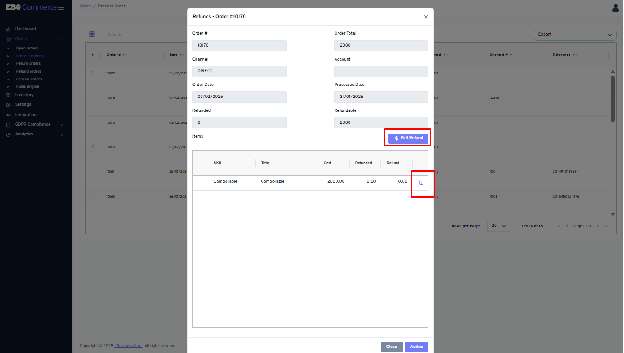The width and height of the screenshot is (624, 353).
Task: Toggle the hamburger sidebar menu icon
Action: tap(61, 7)
